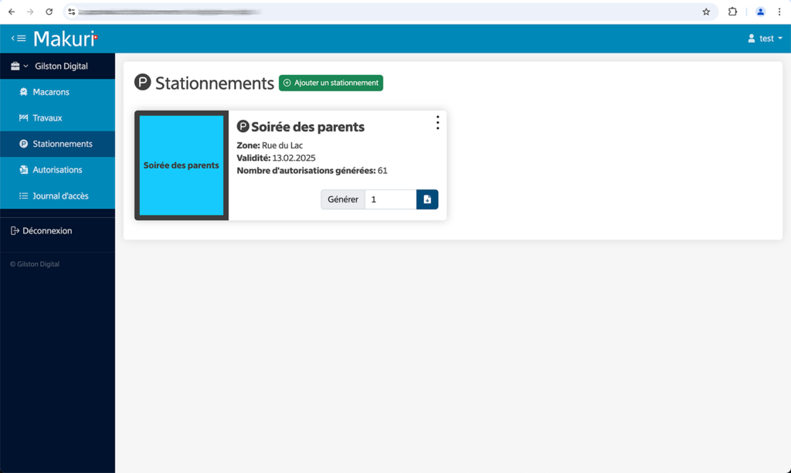Click Ajouter un stationnement button
Screen dimensions: 791x473
pyautogui.click(x=331, y=83)
